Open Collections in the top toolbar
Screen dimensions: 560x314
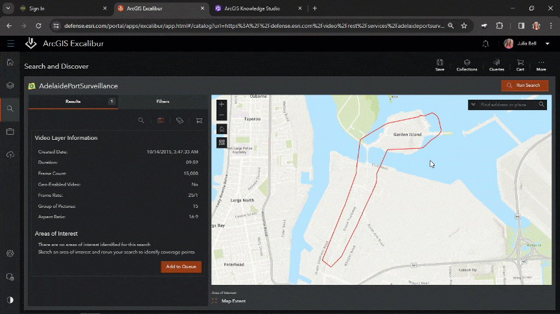(467, 65)
